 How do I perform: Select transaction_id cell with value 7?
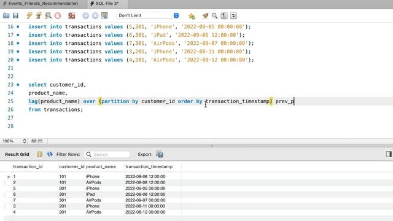(14, 200)
